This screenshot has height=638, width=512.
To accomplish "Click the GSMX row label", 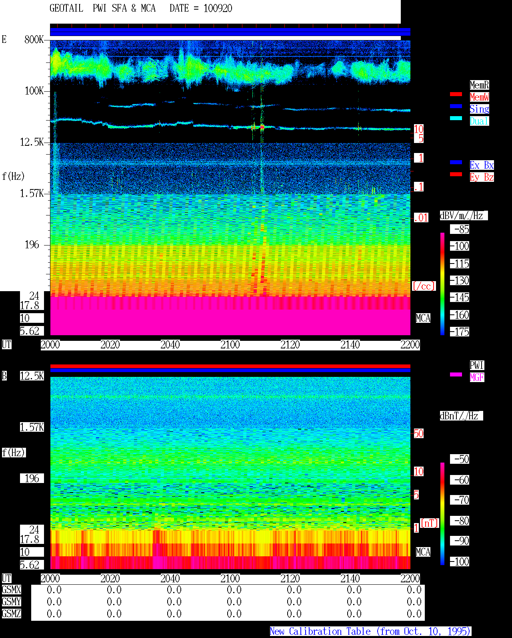I will tap(11, 590).
